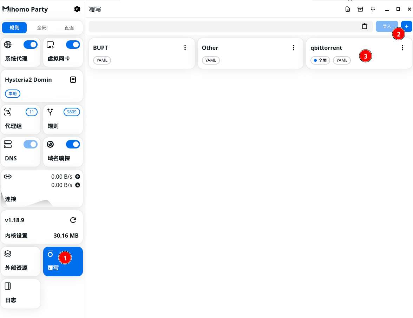Click the plus button to add override

[x=407, y=26]
